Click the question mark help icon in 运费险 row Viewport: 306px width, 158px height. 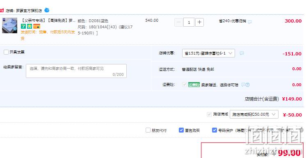point(248,85)
